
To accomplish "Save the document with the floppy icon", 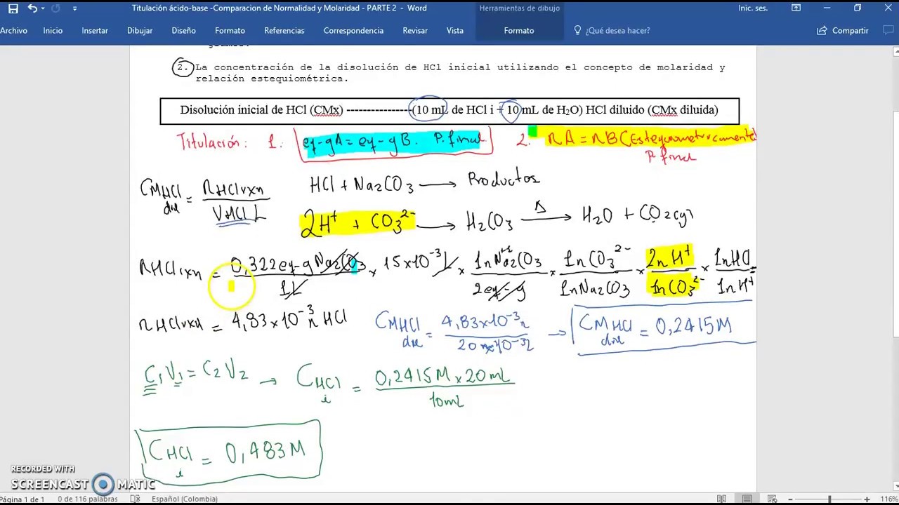I will pos(13,8).
